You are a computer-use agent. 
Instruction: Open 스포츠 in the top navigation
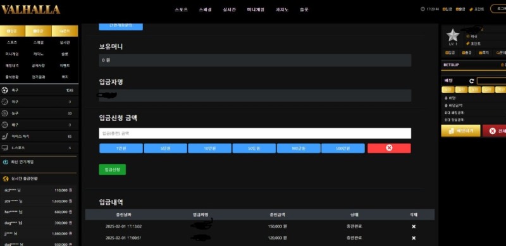click(181, 9)
